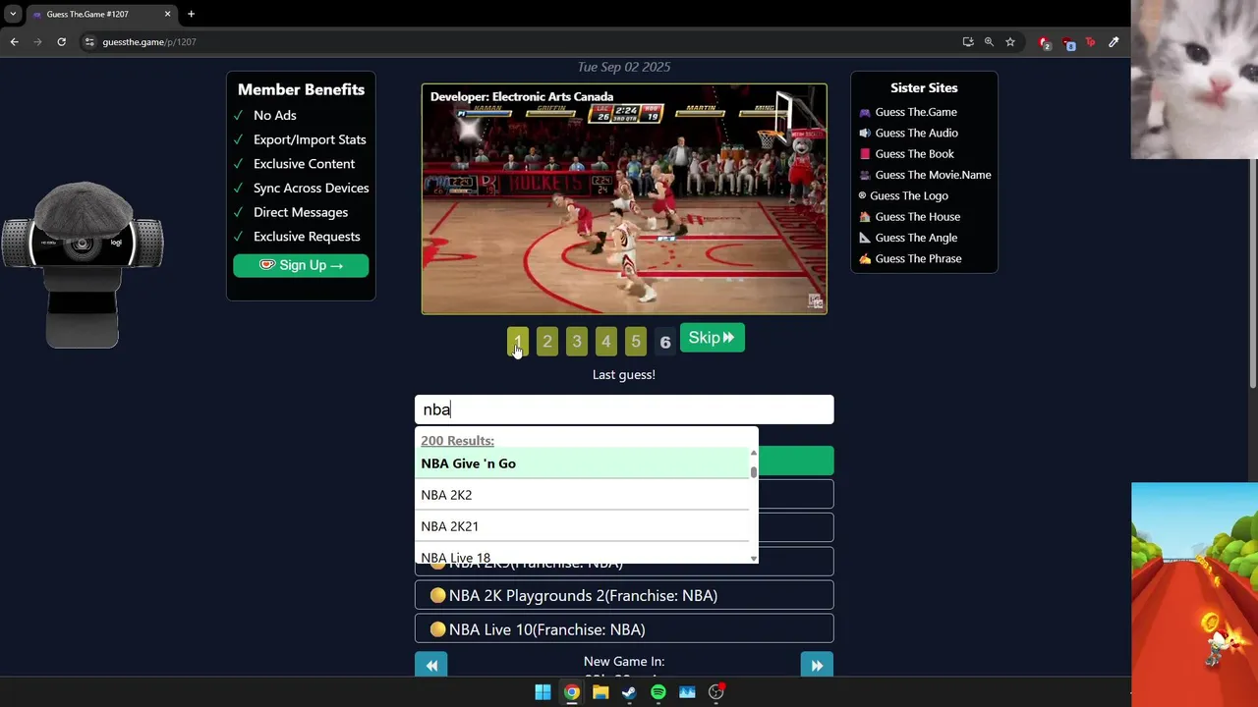1258x707 pixels.
Task: Click the green Skip button
Action: tap(712, 338)
